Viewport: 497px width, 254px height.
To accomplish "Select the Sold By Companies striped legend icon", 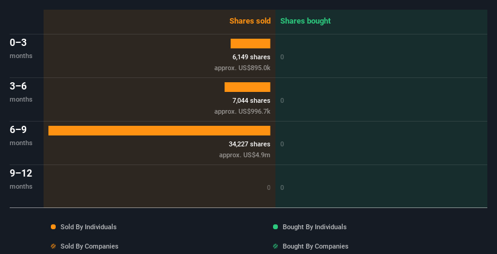I will point(53,246).
